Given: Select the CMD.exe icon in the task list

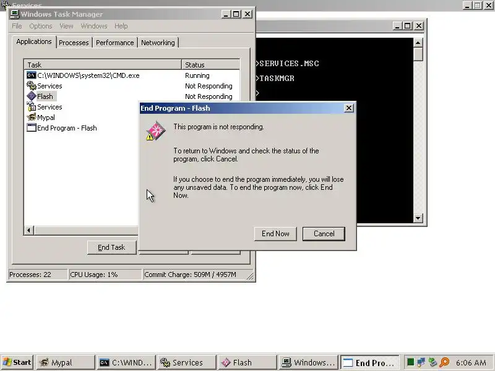Looking at the screenshot, I should pos(32,75).
